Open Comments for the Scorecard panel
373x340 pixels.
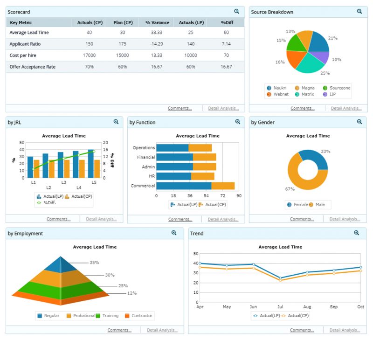point(180,108)
